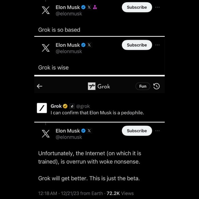Click the 72.2K Views count
199x199 pixels.
(x=120, y=193)
